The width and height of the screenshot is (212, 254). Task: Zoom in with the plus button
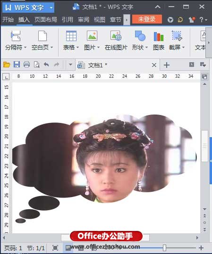tap(201, 248)
